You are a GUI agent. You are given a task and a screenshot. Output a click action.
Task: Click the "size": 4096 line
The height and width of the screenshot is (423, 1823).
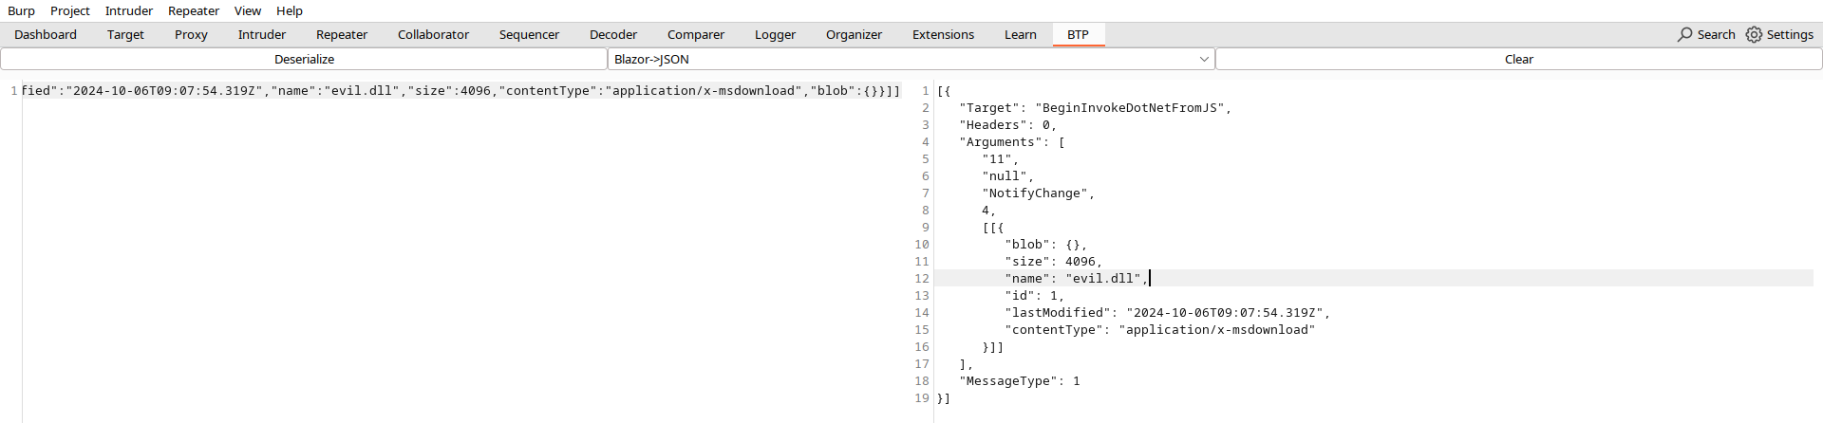pos(1053,262)
